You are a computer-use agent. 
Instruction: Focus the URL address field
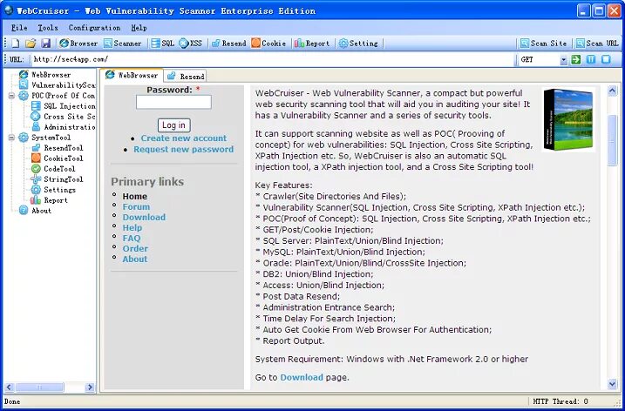(x=273, y=60)
